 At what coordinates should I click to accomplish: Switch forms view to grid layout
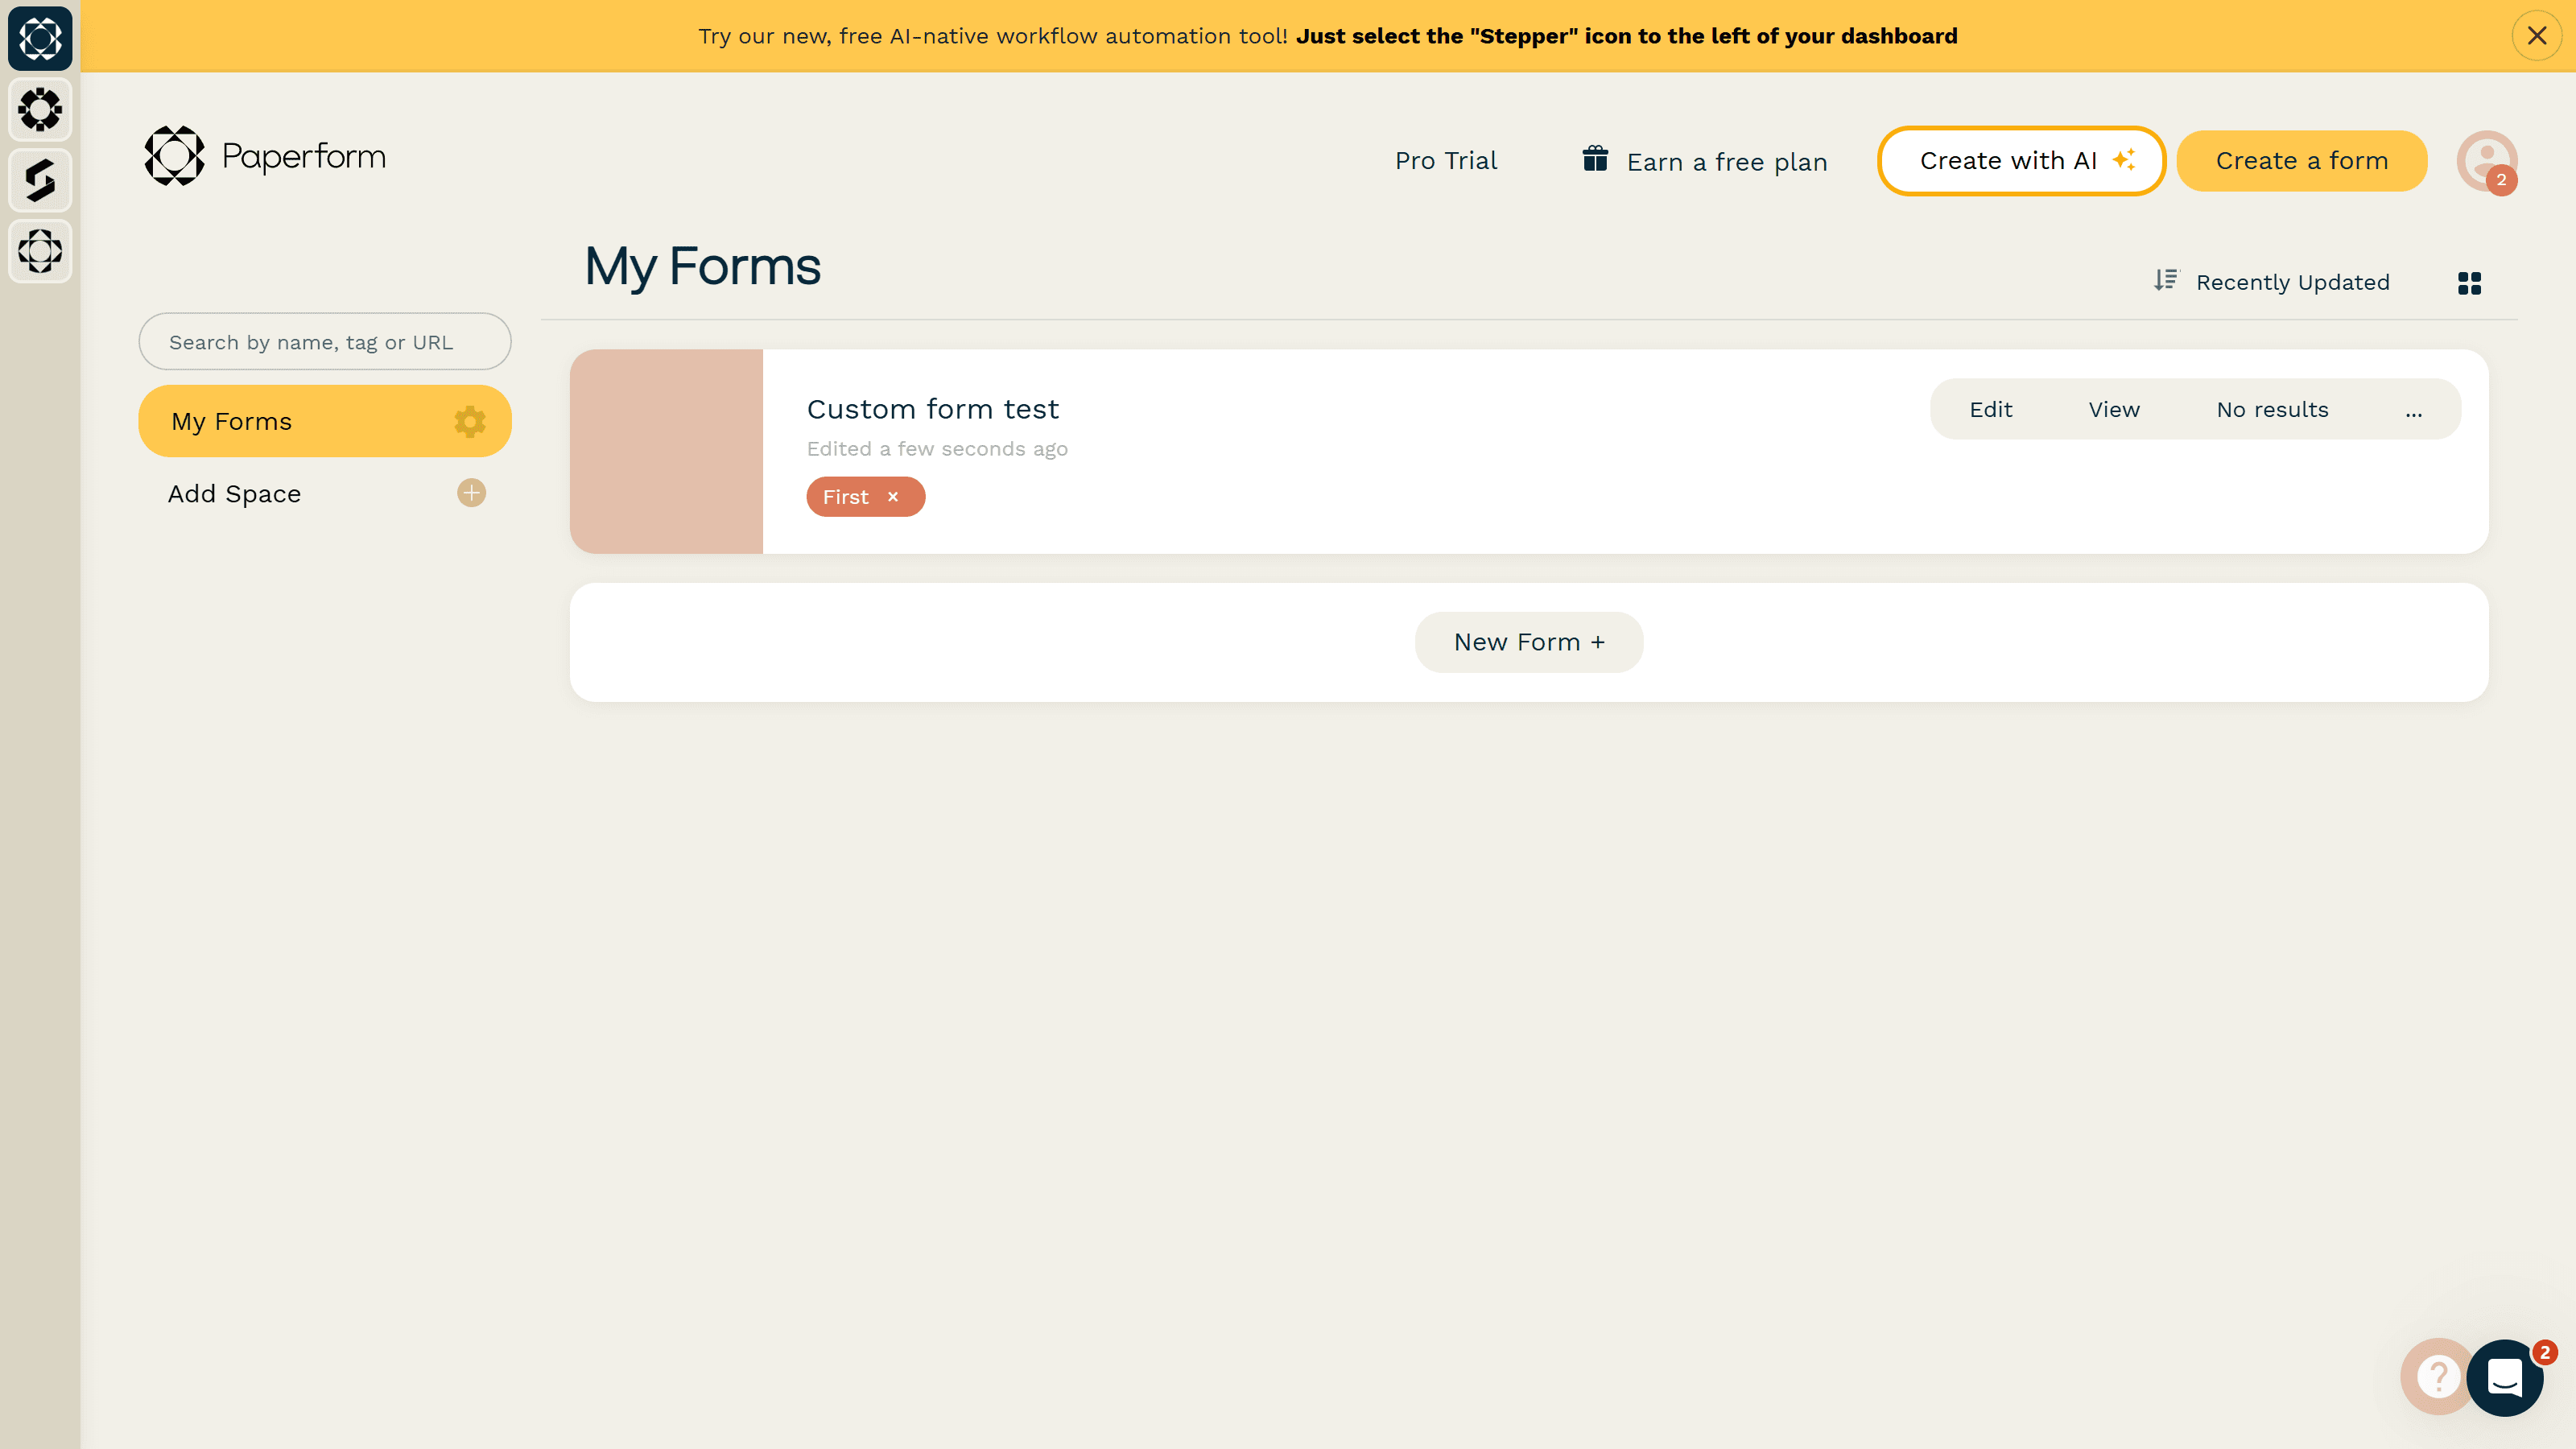(2468, 282)
